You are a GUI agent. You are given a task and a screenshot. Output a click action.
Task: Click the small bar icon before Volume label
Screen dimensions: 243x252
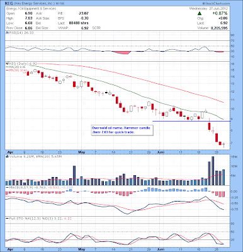7,156
